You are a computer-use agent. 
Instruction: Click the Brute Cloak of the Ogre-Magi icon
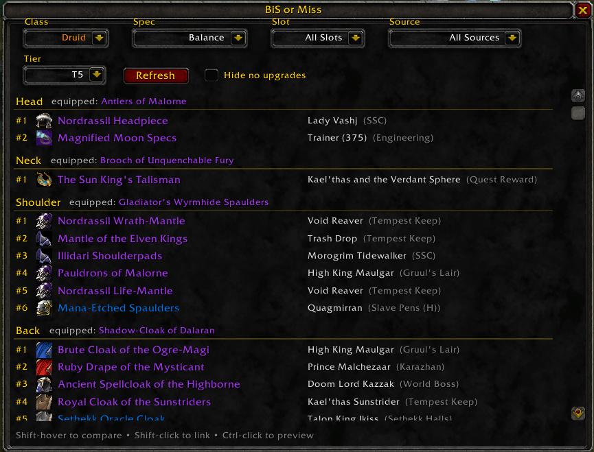click(x=44, y=350)
